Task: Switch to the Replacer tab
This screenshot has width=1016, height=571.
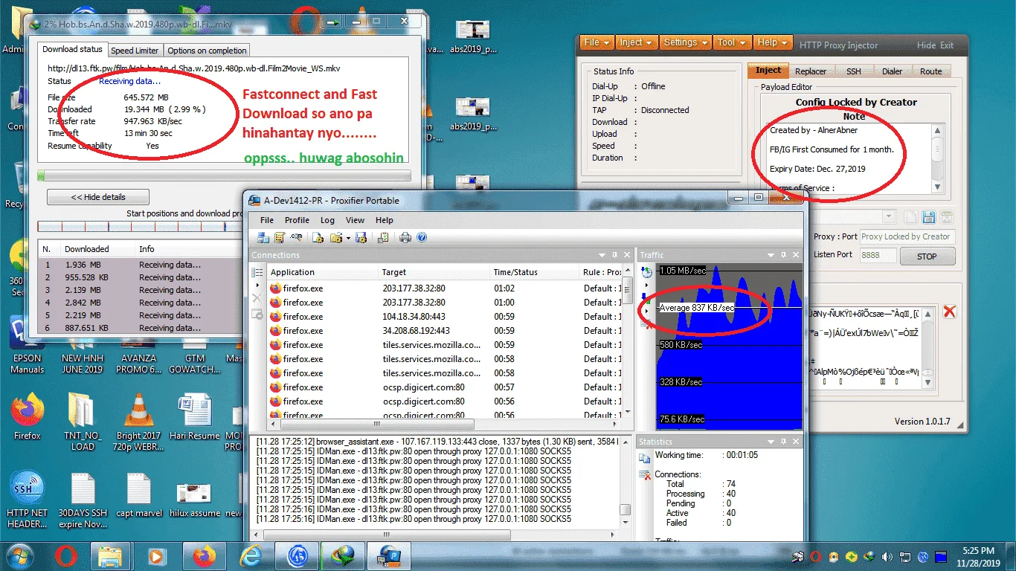Action: coord(811,71)
